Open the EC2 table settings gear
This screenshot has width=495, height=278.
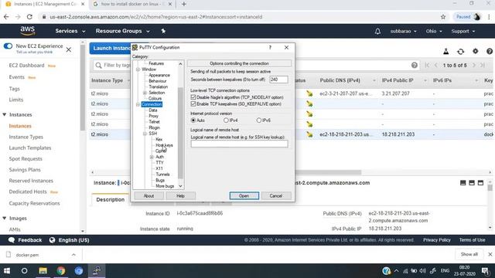point(475,51)
